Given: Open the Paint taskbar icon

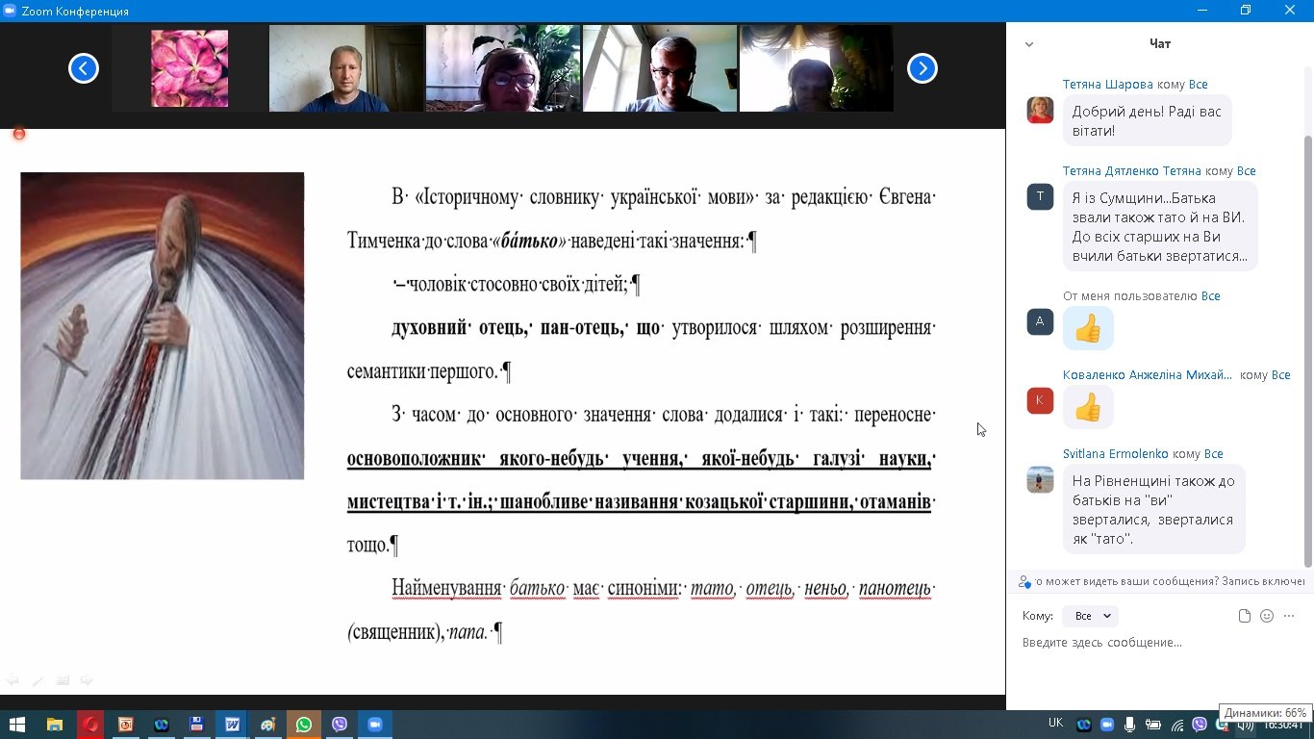Looking at the screenshot, I should pyautogui.click(x=267, y=725).
